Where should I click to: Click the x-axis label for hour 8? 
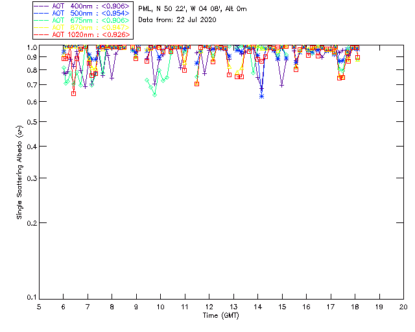(112, 307)
